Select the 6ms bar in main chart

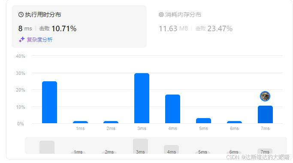click(x=234, y=122)
